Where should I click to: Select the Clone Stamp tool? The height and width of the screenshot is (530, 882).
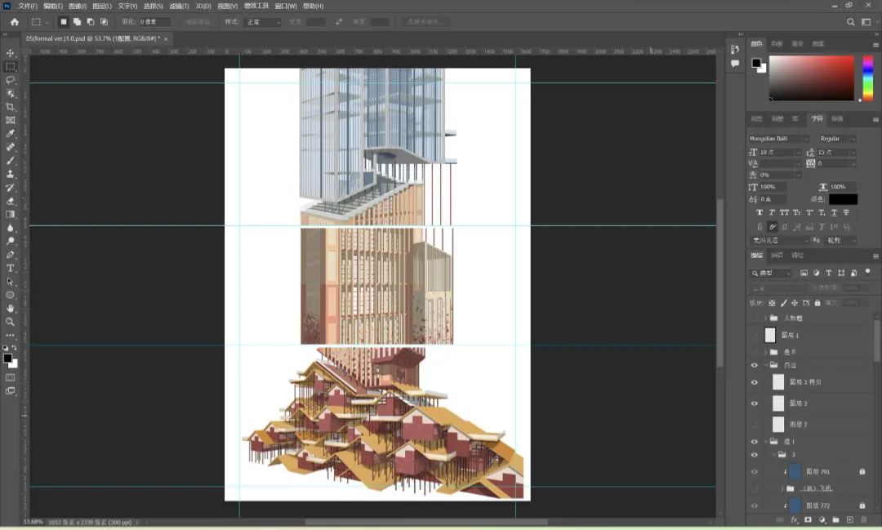tap(10, 175)
